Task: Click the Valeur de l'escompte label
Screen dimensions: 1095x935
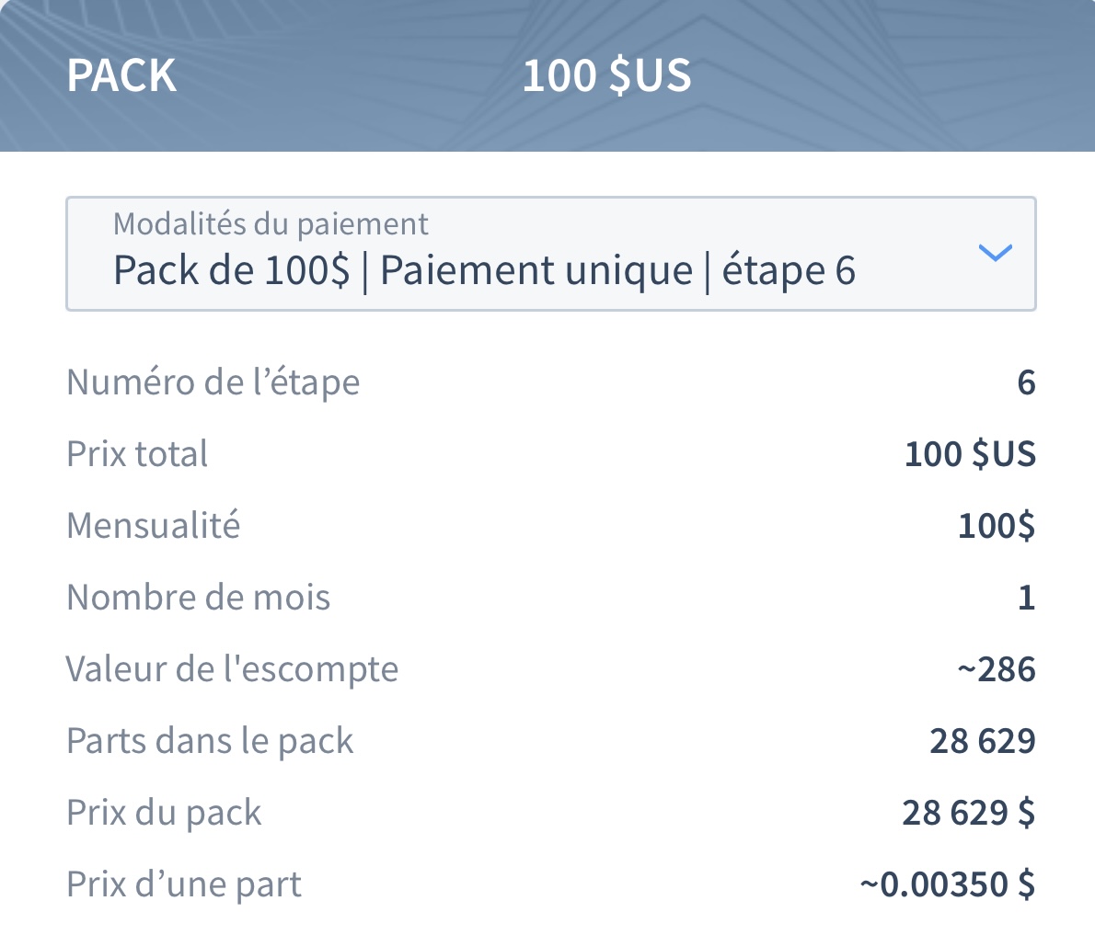Action: pyautogui.click(x=232, y=668)
